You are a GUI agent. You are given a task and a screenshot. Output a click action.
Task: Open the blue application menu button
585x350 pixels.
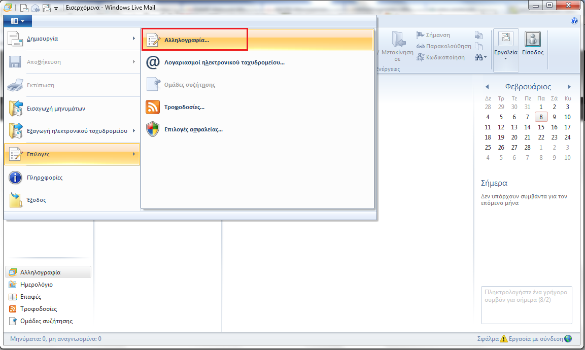[x=18, y=21]
